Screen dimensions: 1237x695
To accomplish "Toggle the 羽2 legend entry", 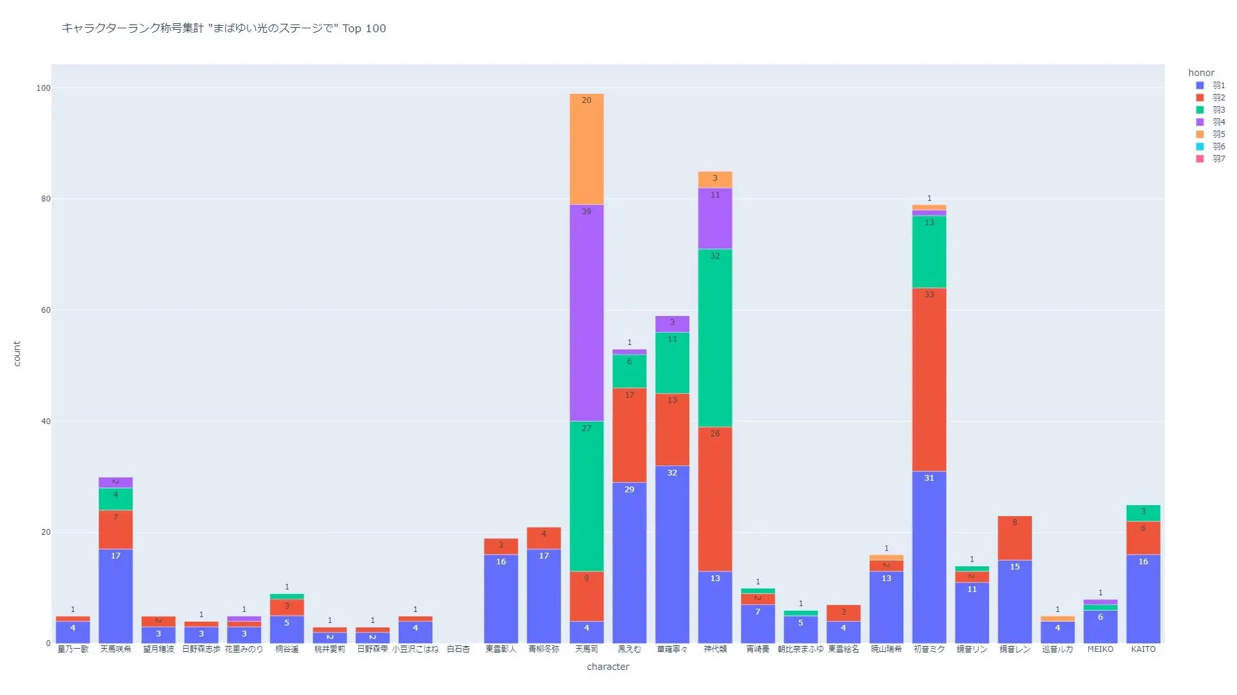I will click(1218, 98).
